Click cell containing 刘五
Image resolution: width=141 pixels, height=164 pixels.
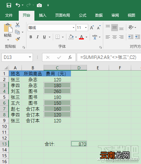(x=15, y=92)
